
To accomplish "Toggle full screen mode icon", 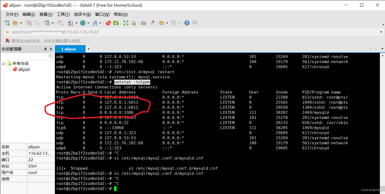I will (126, 23).
